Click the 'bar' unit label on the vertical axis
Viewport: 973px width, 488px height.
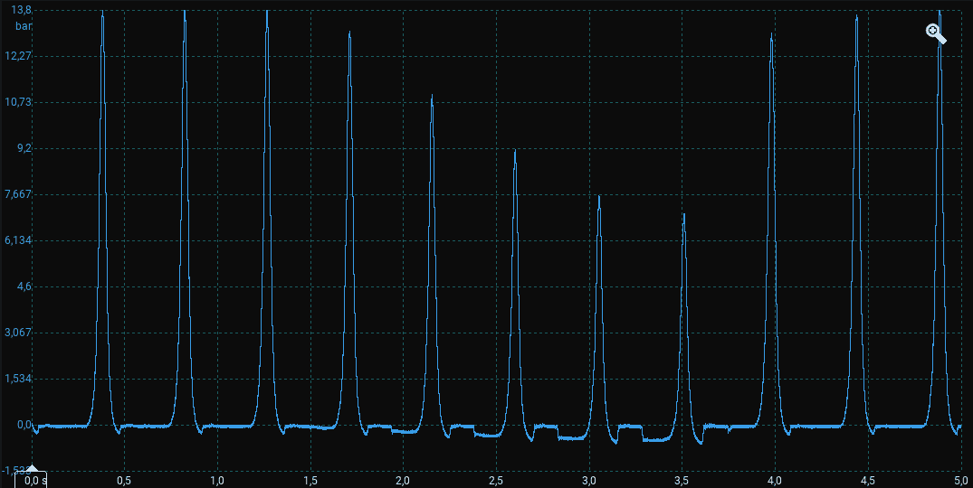point(24,26)
